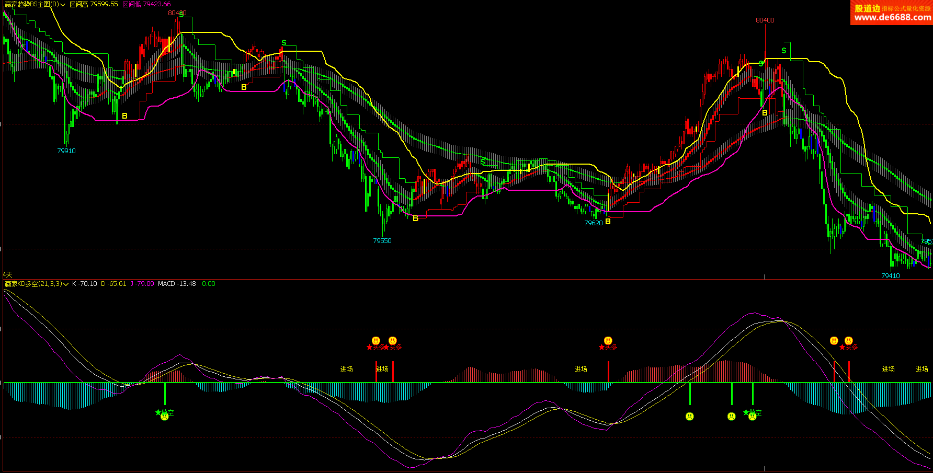Click the MACD -13.48 value label

(177, 284)
